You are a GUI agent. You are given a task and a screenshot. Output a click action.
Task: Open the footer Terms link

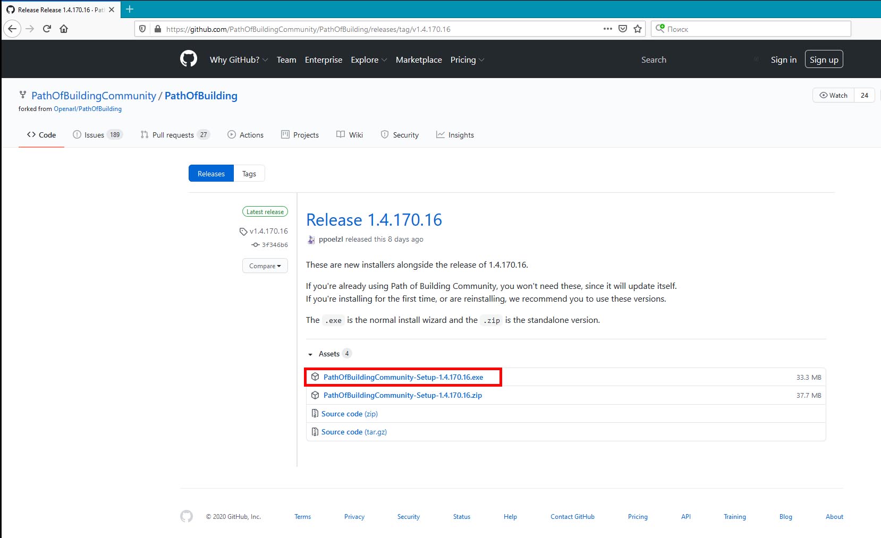[303, 517]
